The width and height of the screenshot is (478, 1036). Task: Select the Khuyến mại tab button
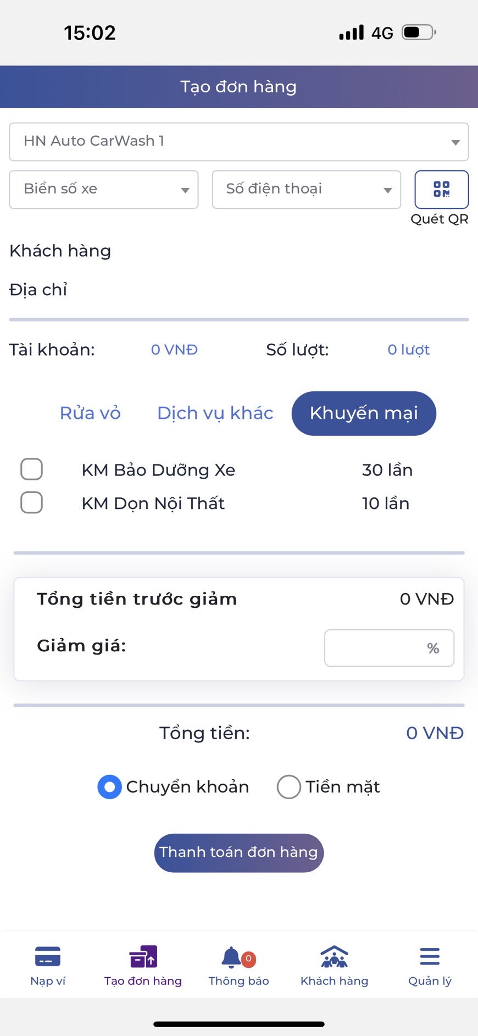(364, 413)
